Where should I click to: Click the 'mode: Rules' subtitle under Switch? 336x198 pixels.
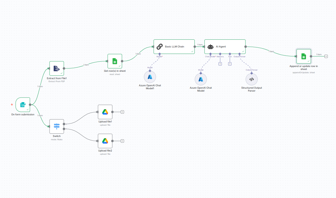tap(57, 140)
